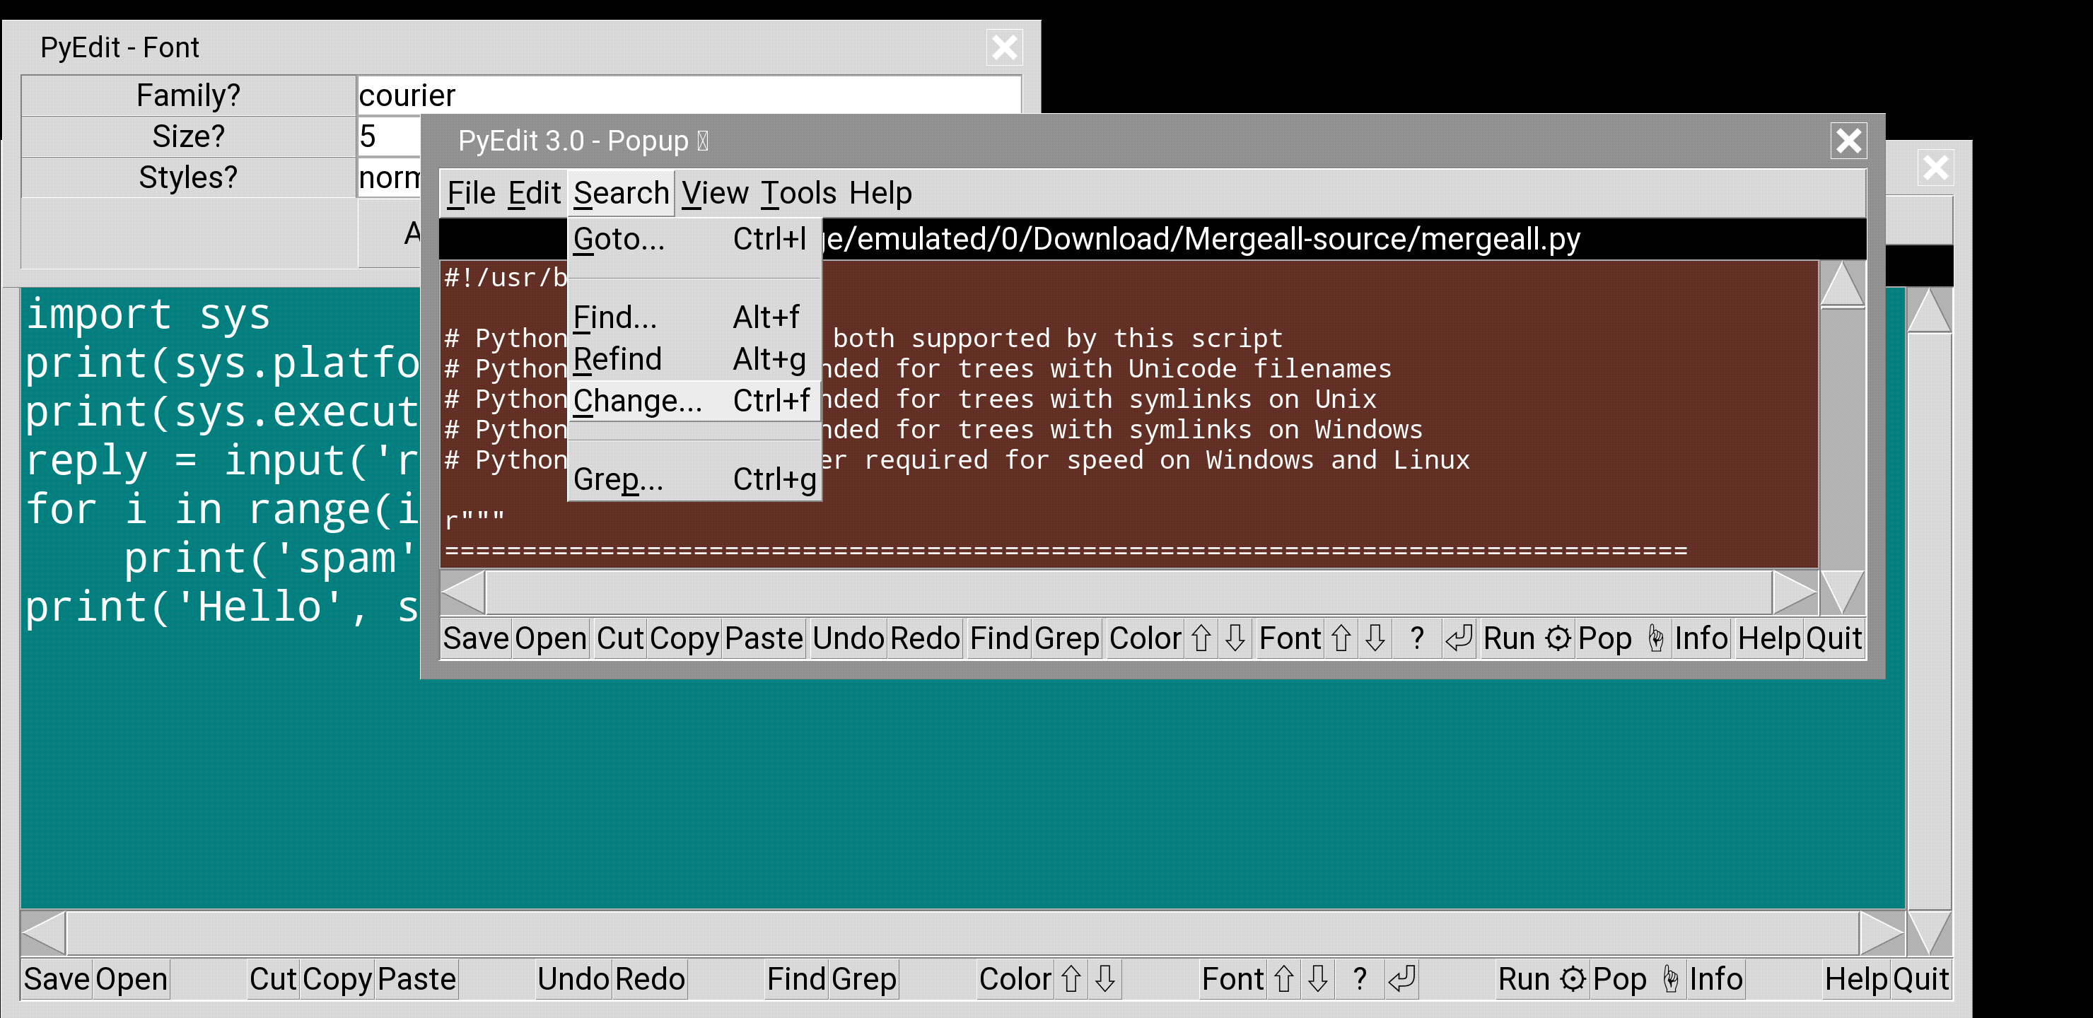Click the question mark in popup toolbar
The width and height of the screenshot is (2093, 1018).
1417,638
